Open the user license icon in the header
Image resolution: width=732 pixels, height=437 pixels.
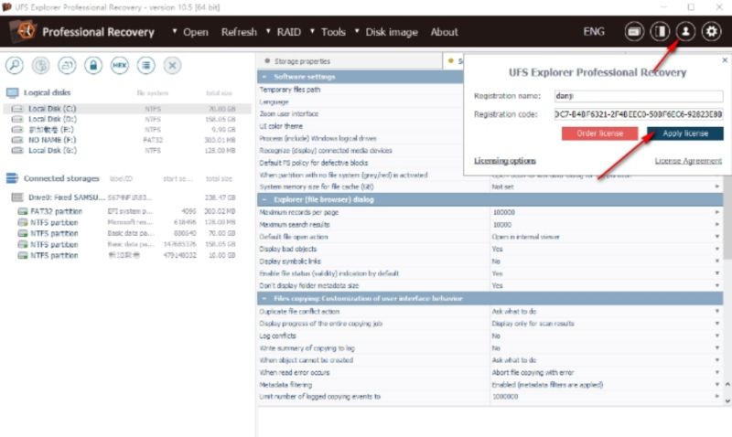[x=685, y=32]
